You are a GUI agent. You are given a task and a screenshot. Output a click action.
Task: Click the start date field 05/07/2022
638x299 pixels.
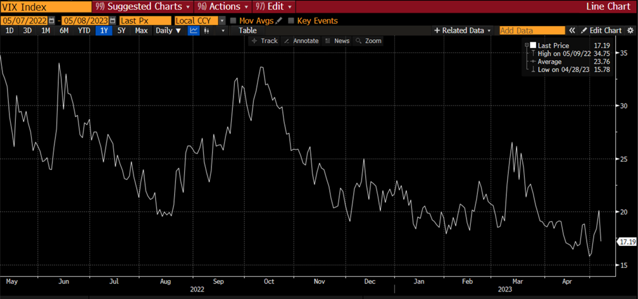pos(25,20)
